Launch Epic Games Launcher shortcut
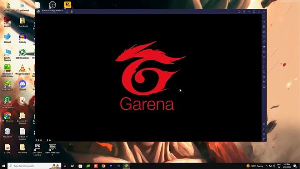This screenshot has height=169, width=300. (x=37, y=150)
